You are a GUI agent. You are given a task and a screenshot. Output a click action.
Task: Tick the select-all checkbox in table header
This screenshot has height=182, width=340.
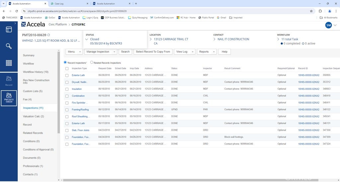[x=67, y=68]
